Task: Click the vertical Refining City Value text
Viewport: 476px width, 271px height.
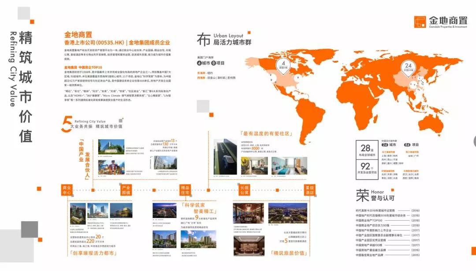Action: pos(12,69)
